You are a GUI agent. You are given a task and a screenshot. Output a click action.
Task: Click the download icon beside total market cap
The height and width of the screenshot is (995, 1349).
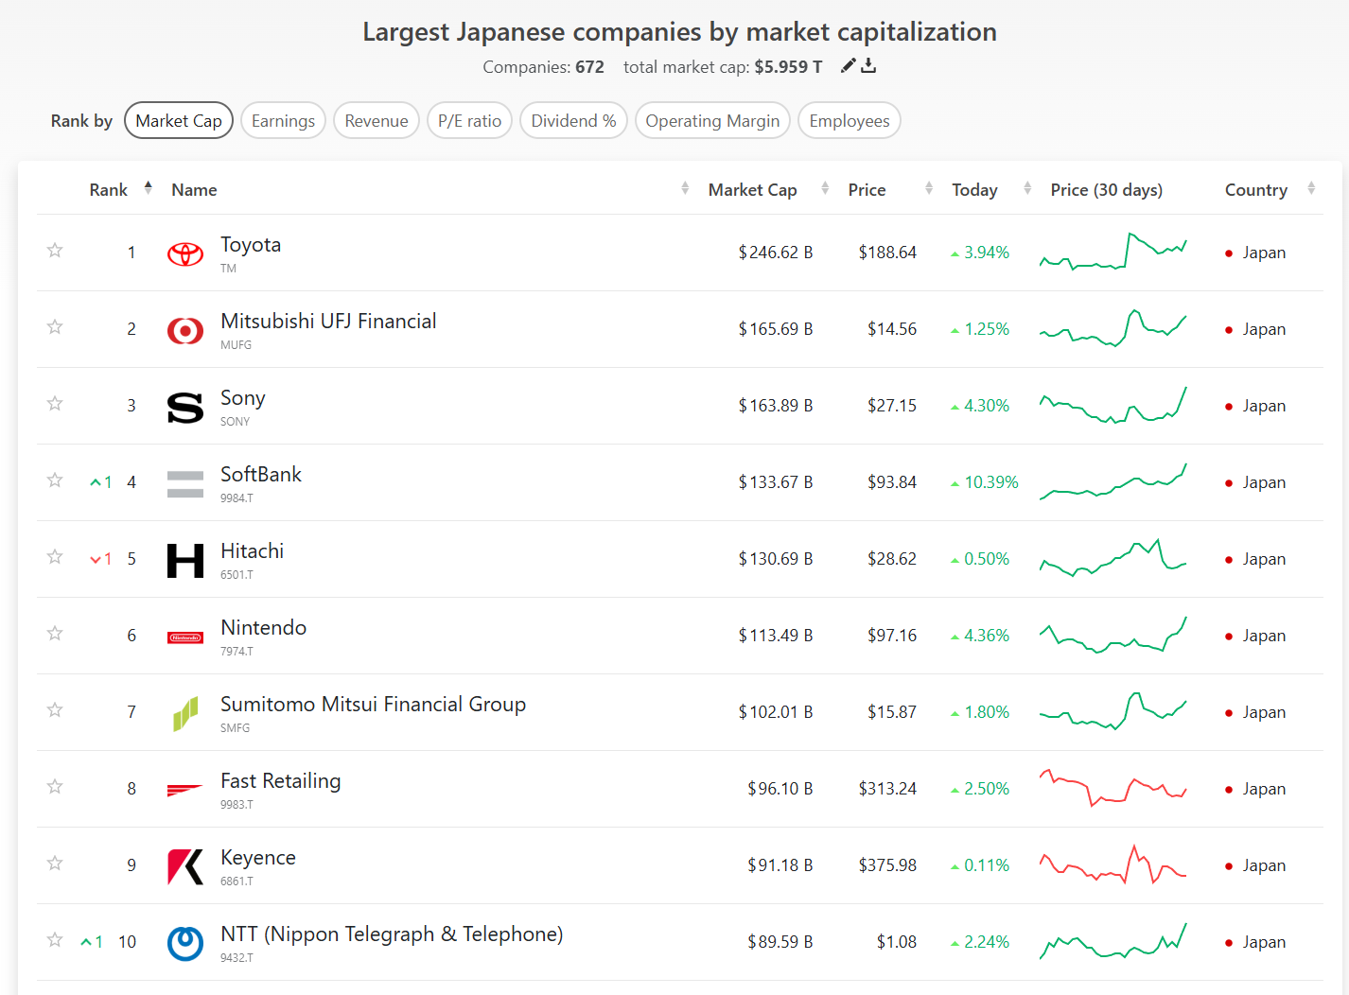(868, 65)
